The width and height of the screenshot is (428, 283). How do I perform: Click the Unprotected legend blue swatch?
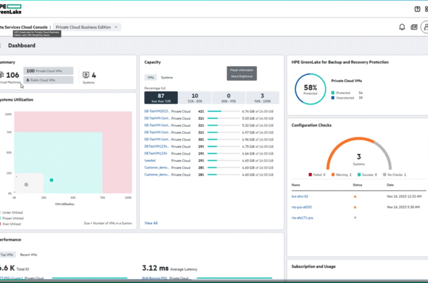[x=333, y=98]
